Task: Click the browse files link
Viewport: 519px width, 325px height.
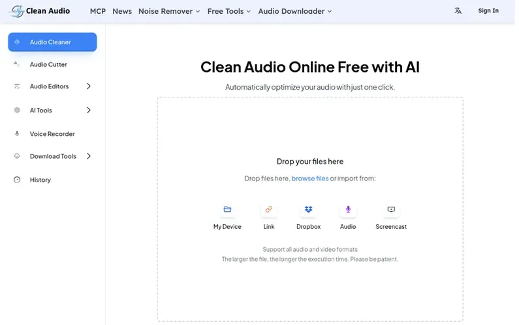Action: (310, 178)
